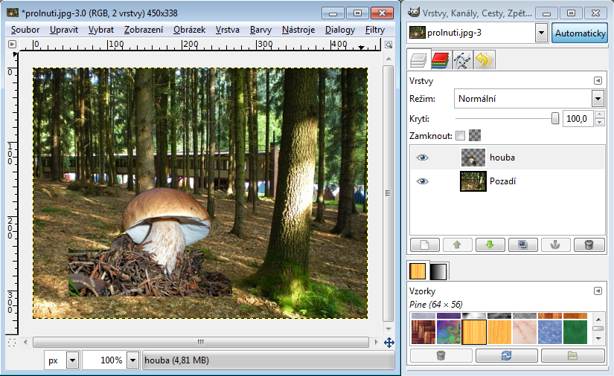Hide the houba layer via eye icon
614x376 pixels.
[x=423, y=158]
